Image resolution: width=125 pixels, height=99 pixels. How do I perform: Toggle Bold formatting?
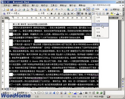[x=51, y=13]
